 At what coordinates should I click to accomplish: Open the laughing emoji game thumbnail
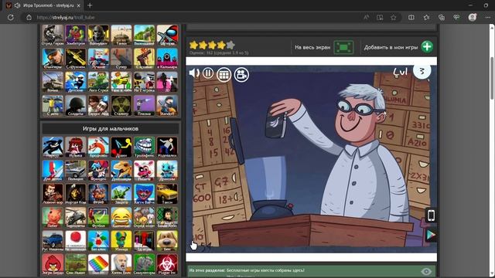121,218
